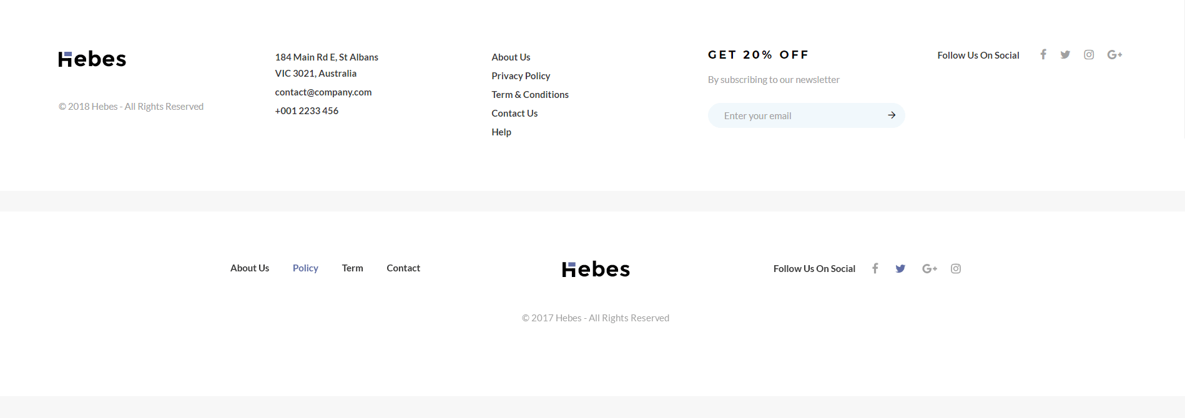Open Instagram icon in top footer
Screen dimensions: 1185x418
tap(1089, 55)
